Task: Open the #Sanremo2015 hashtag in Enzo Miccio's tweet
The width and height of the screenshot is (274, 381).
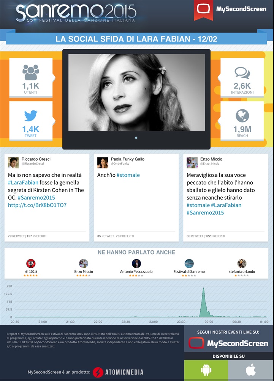Action: [205, 213]
